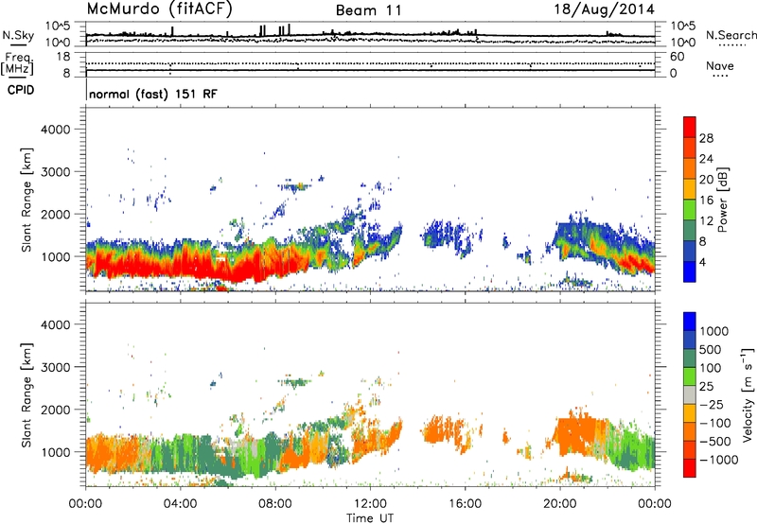Select the "16:00" time tick label
The height and width of the screenshot is (524, 757).
pos(465,504)
